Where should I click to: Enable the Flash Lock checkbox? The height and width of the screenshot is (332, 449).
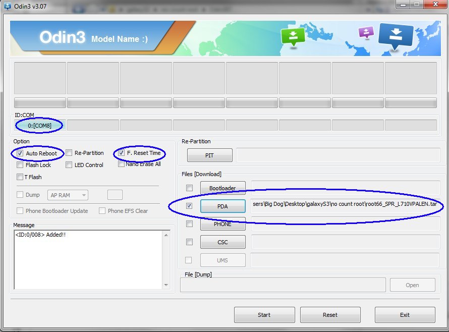pos(20,165)
